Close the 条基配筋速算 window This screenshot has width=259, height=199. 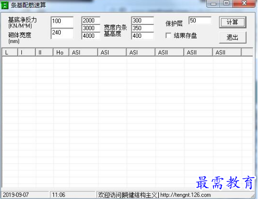coord(244,4)
